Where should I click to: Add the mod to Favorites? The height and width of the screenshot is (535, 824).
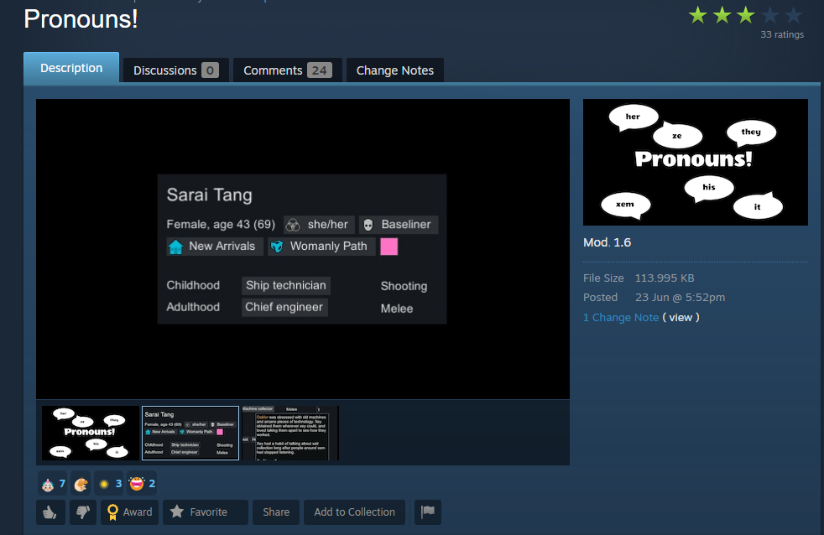click(x=205, y=512)
